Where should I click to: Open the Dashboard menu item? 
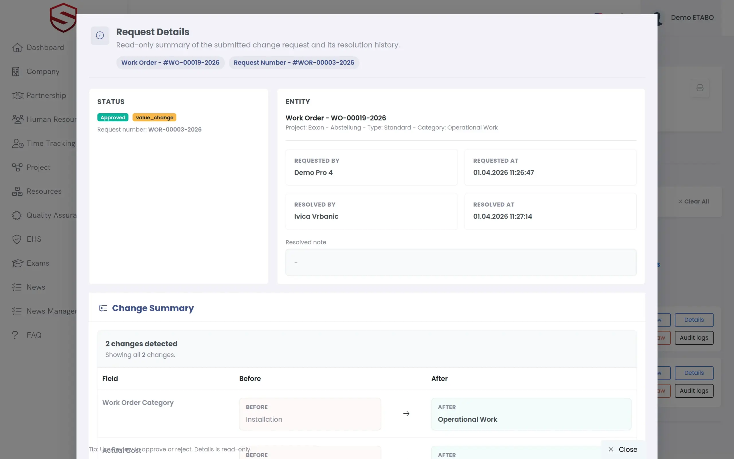click(x=45, y=48)
